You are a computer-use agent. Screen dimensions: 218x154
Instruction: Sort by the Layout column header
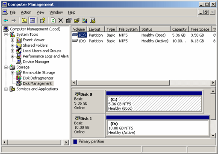point(96,29)
